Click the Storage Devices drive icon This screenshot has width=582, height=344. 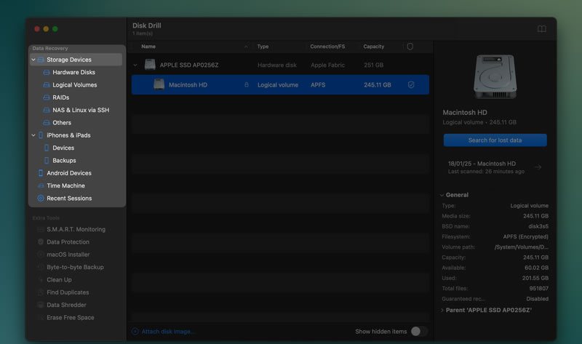click(41, 60)
